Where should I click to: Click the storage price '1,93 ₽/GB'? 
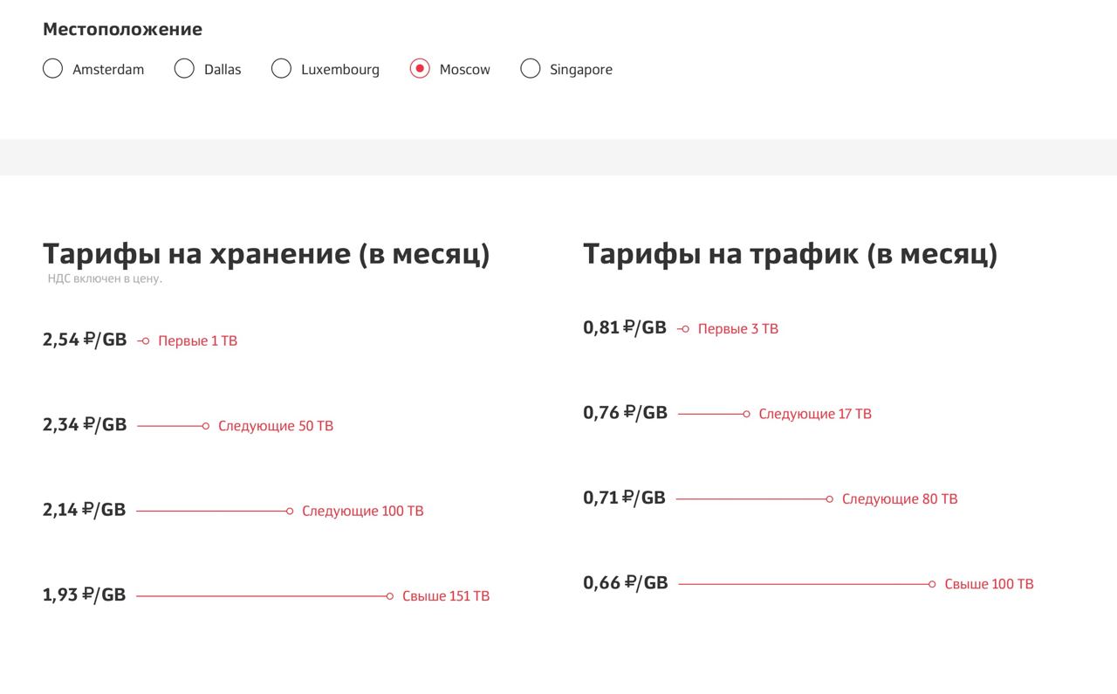[85, 594]
